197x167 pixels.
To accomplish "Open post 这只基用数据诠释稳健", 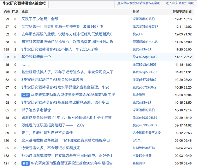I will tap(66, 140).
